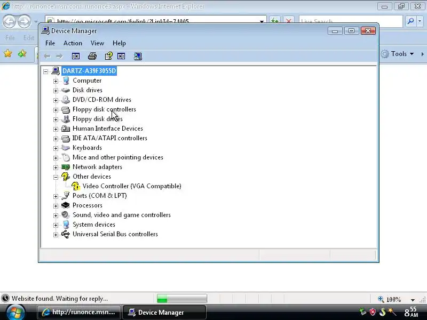Click the action pane toolbar icon
Viewport: 427px width, 320px height.
tap(121, 57)
